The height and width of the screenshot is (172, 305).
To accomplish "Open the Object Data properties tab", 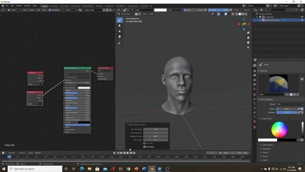I will [x=254, y=117].
